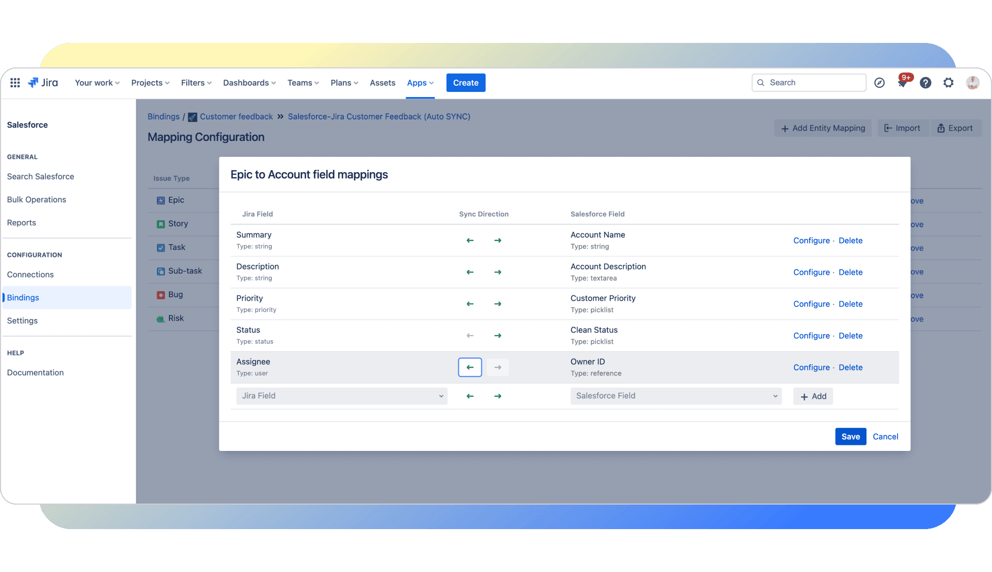Click the right arrow direction icon for Status
Viewport: 992px width, 572px height.
(498, 335)
